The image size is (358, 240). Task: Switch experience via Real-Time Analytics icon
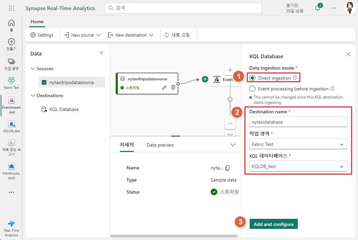click(11, 228)
